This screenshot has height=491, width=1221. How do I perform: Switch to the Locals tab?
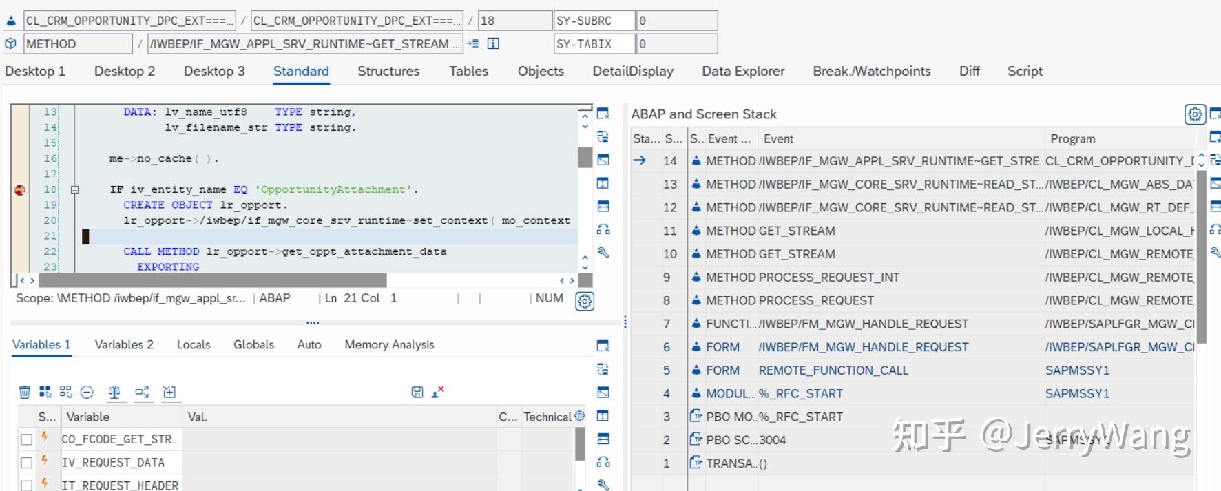pos(194,344)
